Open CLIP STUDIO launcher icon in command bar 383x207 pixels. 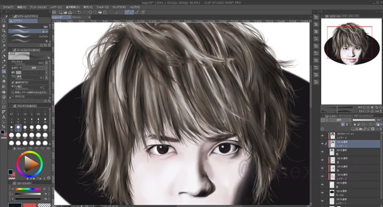(54, 12)
